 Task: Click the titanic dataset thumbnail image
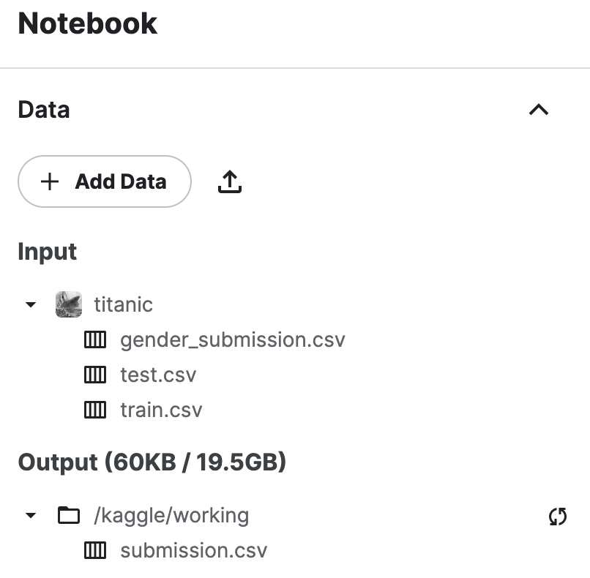pyautogui.click(x=69, y=304)
